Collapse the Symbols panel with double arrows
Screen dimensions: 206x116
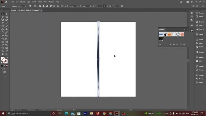[x=184, y=30]
